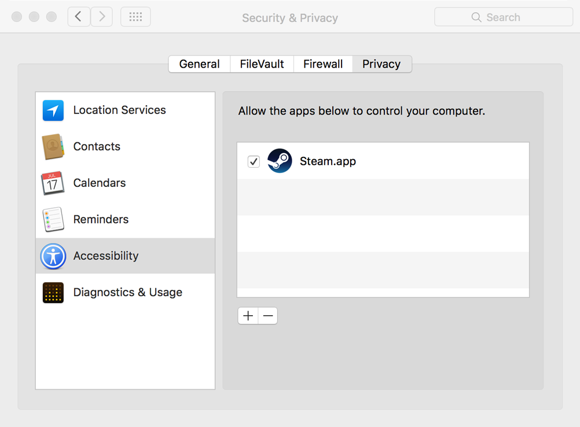Uncheck the Steam.app checkbox

tap(254, 161)
